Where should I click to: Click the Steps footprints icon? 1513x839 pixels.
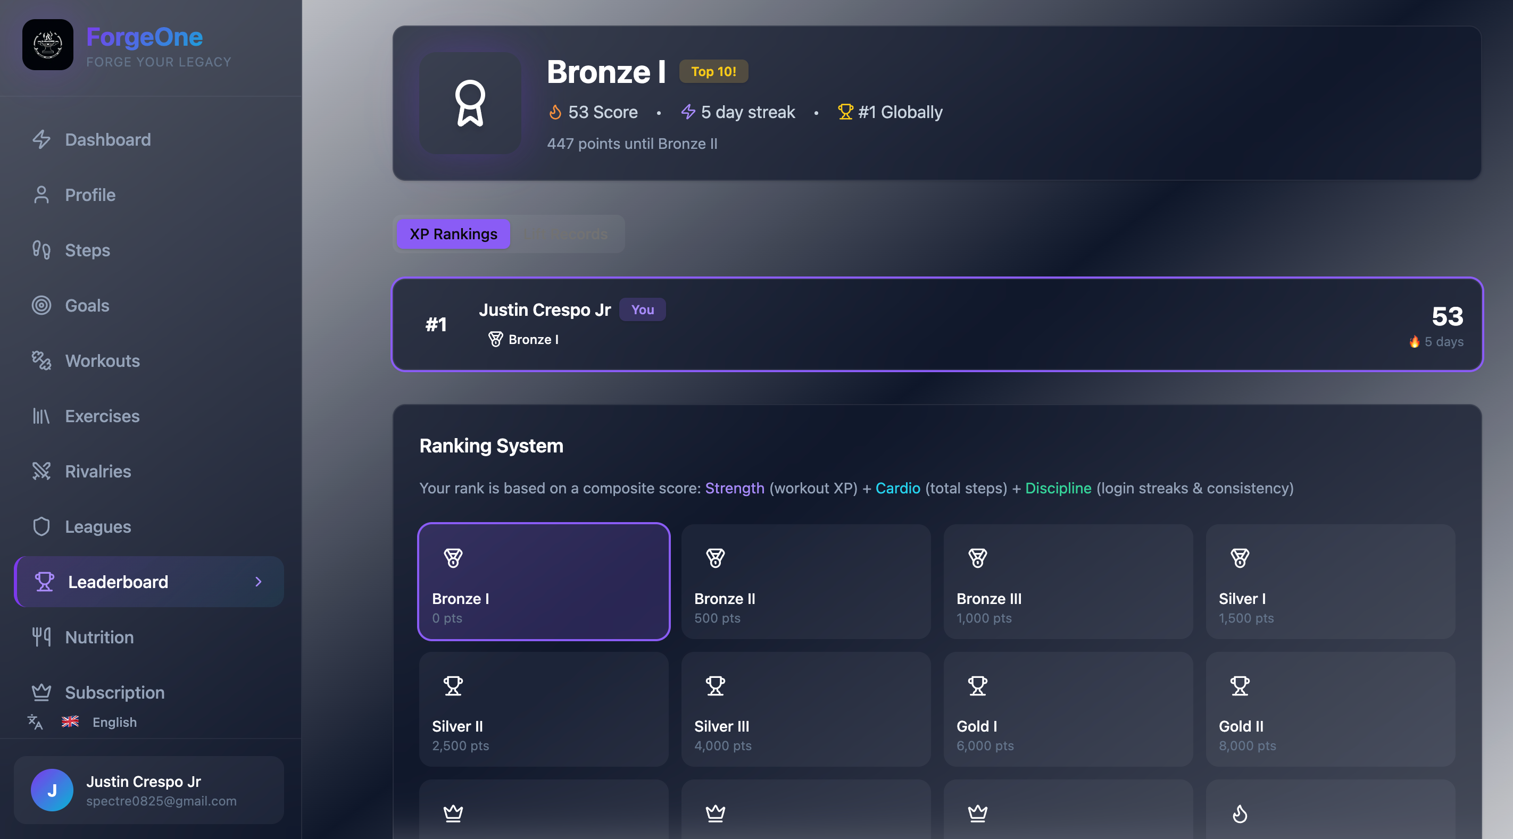[x=41, y=250]
